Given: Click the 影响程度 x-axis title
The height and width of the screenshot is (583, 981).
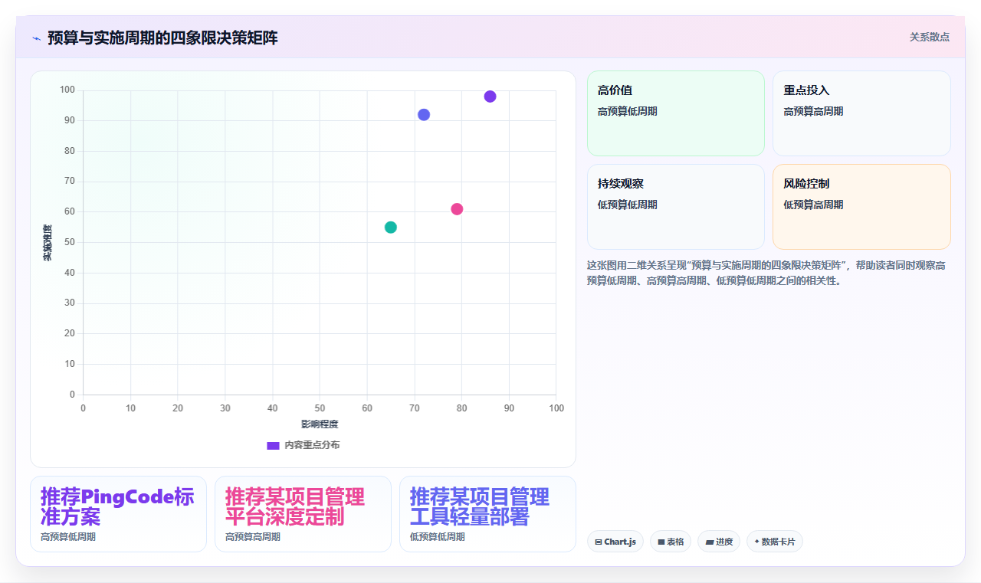Looking at the screenshot, I should tap(320, 424).
